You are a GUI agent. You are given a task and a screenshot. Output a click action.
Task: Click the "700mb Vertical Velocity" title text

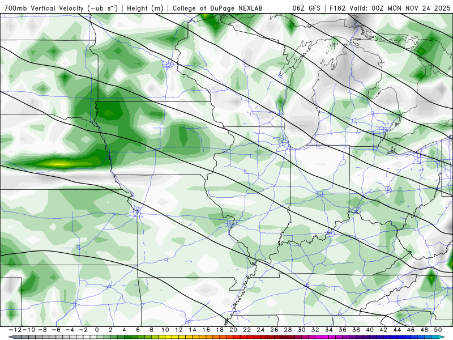[44, 8]
